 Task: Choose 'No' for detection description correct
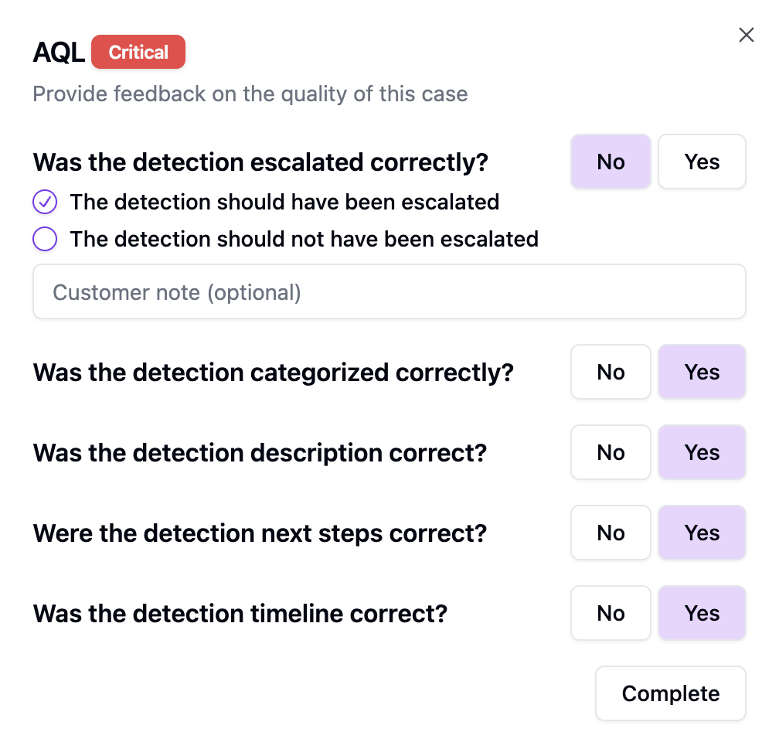(x=611, y=452)
